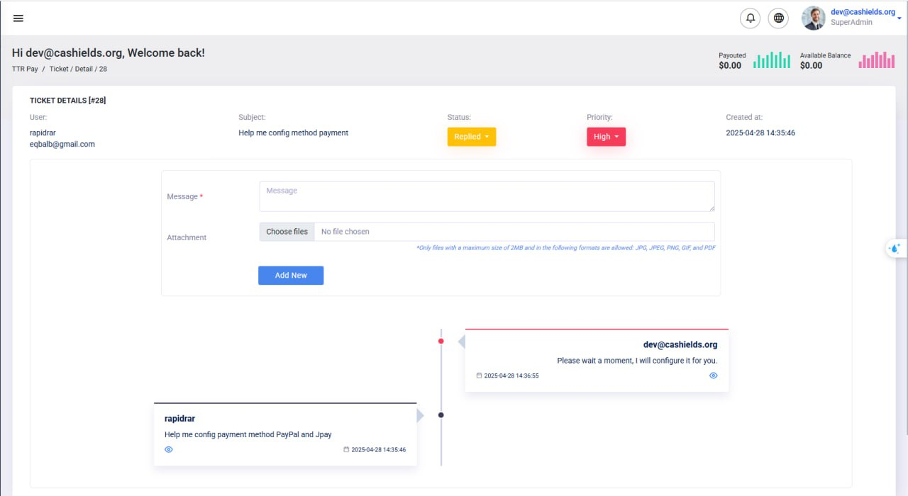The width and height of the screenshot is (908, 496).
Task: Click calendar icon beside 14:35:46 reply timestamp
Action: click(x=346, y=449)
